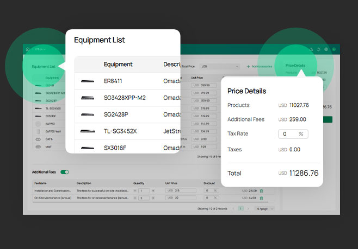Screen dimensions: 358x249
Task: Click unit price field showing 154.99
Action: (204, 132)
